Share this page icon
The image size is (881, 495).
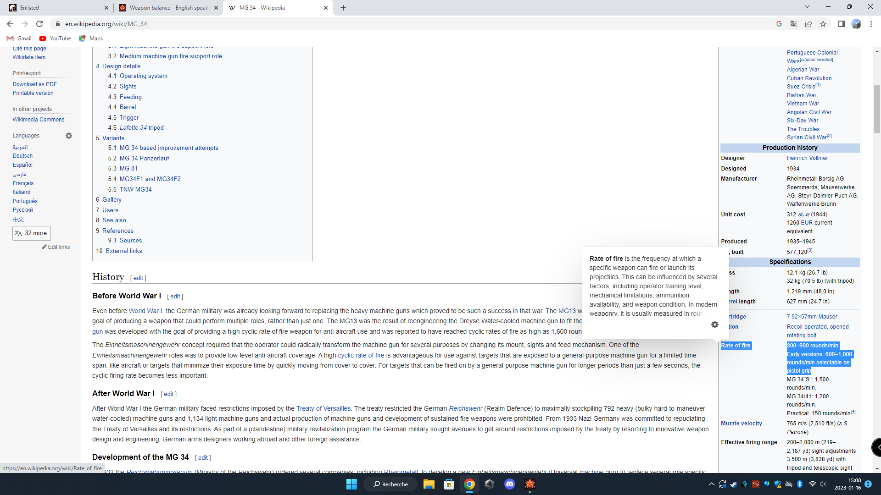point(809,24)
